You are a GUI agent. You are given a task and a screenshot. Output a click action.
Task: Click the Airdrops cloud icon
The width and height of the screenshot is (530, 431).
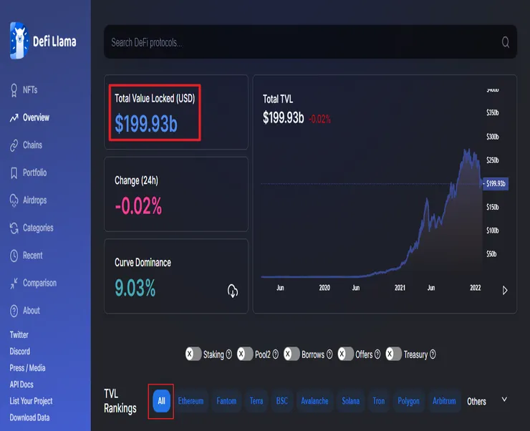[x=14, y=200]
